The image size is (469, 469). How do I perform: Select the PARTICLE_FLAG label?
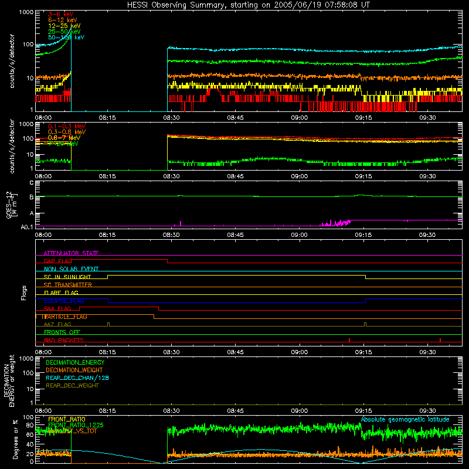click(x=64, y=317)
